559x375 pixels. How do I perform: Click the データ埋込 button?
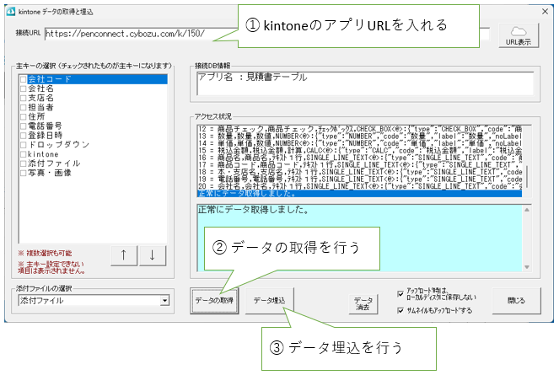(270, 301)
